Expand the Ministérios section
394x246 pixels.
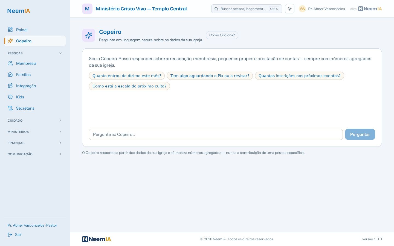pyautogui.click(x=35, y=132)
